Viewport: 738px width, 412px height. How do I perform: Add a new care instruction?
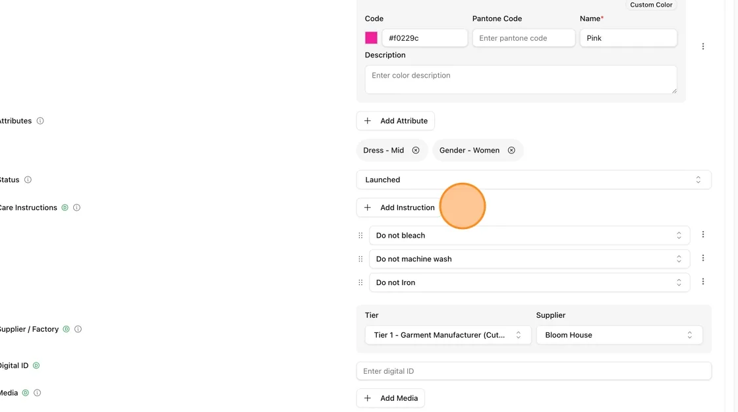(399, 207)
